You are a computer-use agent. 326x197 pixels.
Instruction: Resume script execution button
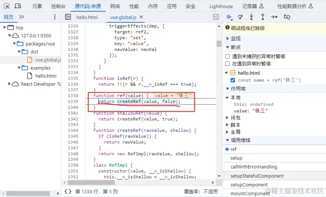(229, 17)
